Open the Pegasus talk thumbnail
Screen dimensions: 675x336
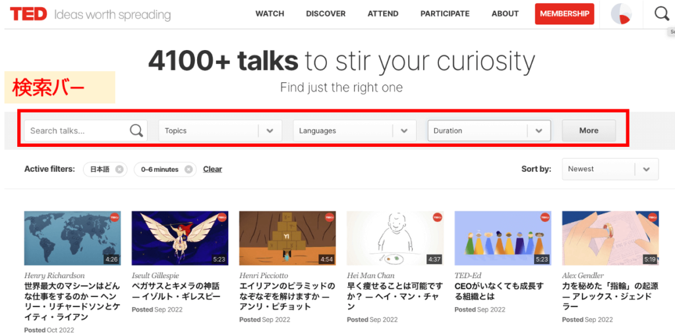pos(180,238)
